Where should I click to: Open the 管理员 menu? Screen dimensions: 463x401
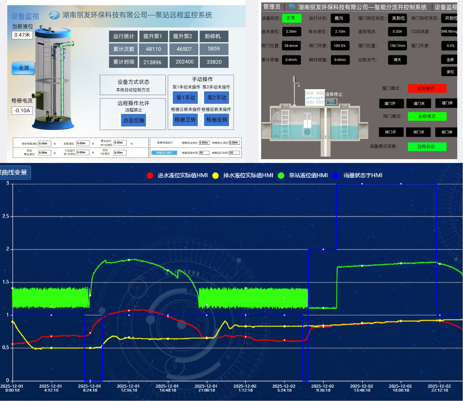(x=272, y=7)
